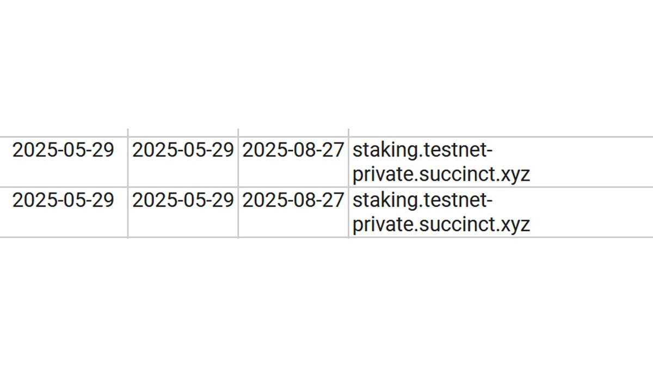Screen dimensions: 653x367
Task: Select second-row second-column 2025-05-29 cell
Action: click(183, 212)
